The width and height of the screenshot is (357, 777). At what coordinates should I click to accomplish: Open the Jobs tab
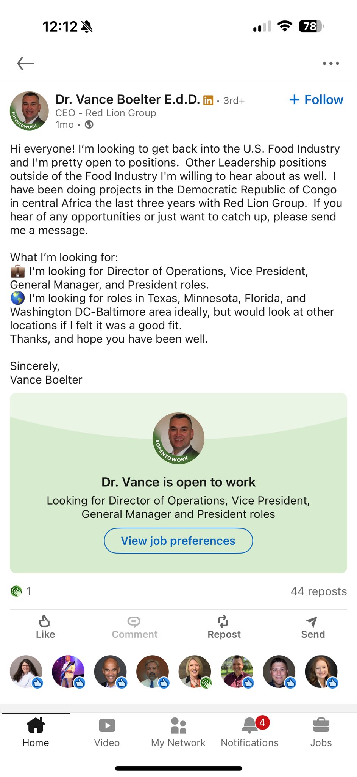[321, 732]
